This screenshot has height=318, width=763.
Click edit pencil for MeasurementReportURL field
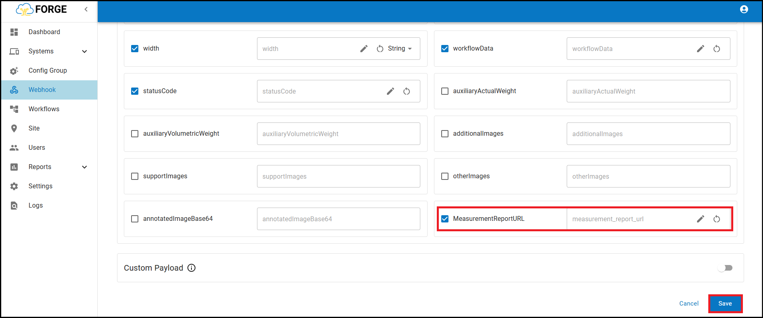(701, 219)
